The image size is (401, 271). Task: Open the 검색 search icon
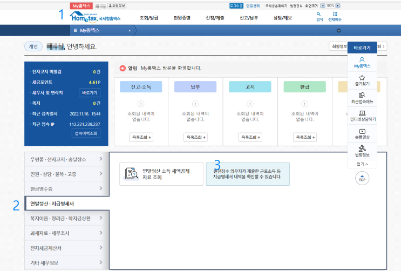[x=319, y=16]
